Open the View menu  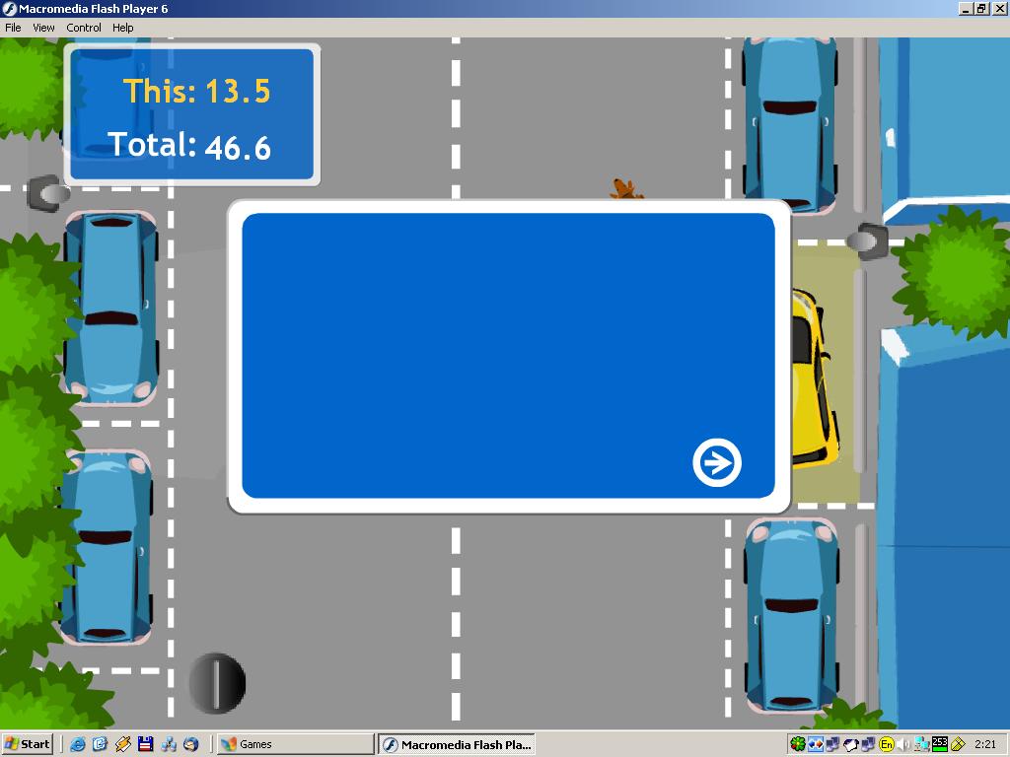click(43, 28)
